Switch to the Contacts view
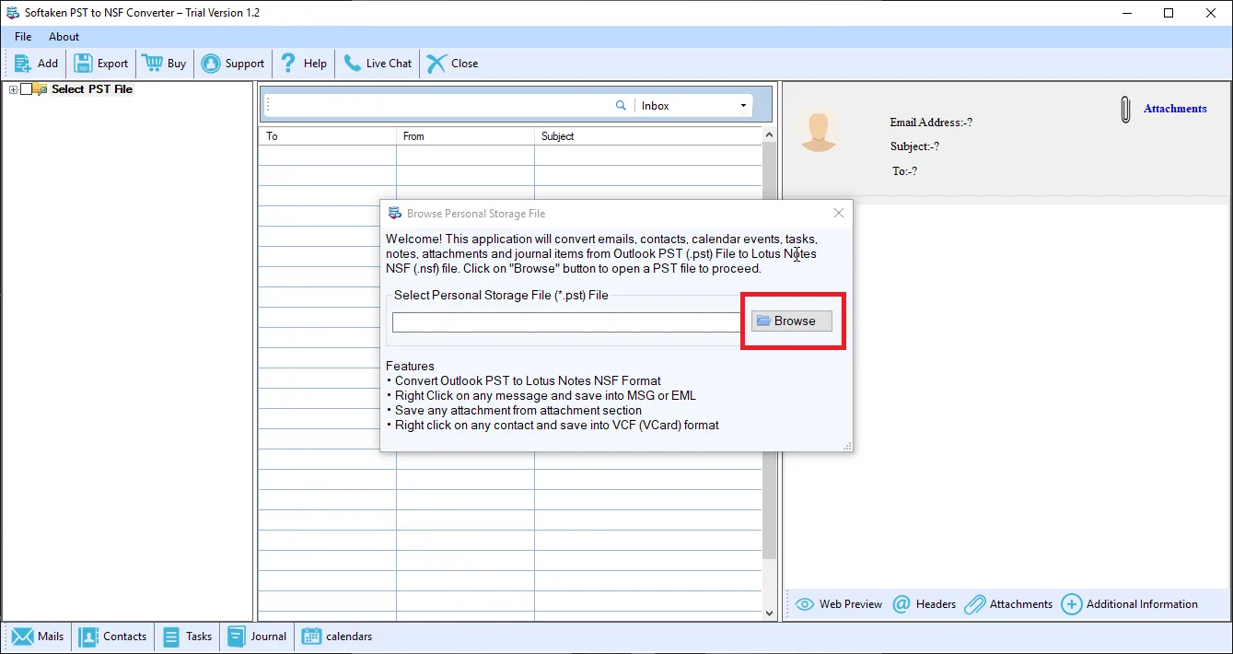1233x654 pixels. click(x=113, y=636)
